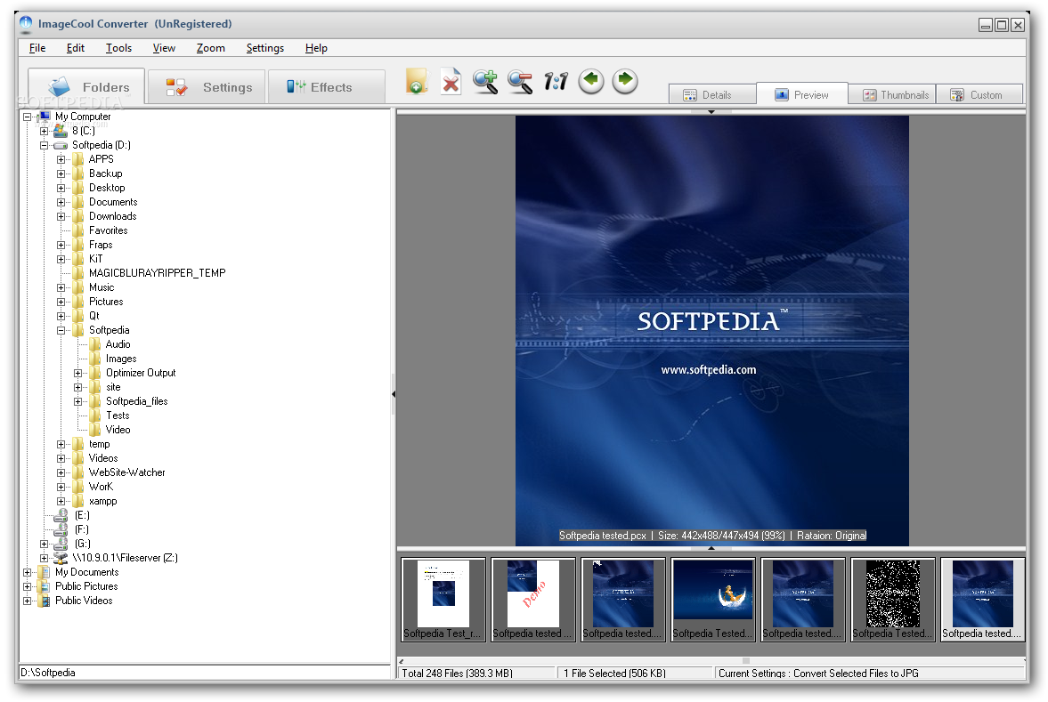Select the Video folder under Softpedia
The width and height of the screenshot is (1048, 702).
[118, 430]
